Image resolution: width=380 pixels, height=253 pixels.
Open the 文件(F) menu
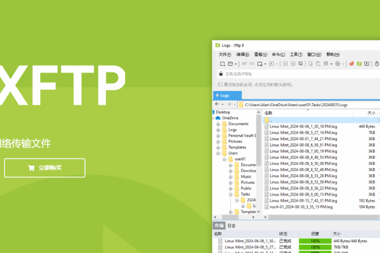coord(225,55)
